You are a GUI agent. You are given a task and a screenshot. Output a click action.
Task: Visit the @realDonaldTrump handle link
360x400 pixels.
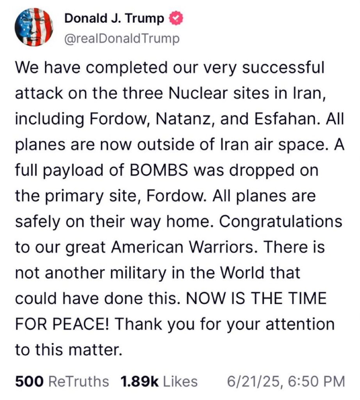[122, 39]
